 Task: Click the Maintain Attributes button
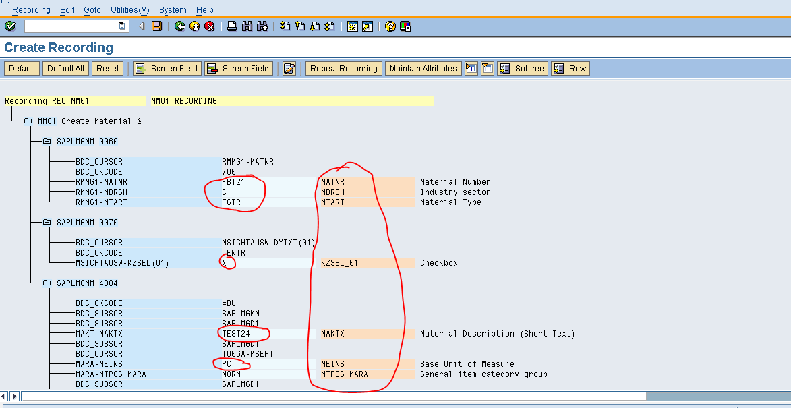click(423, 68)
